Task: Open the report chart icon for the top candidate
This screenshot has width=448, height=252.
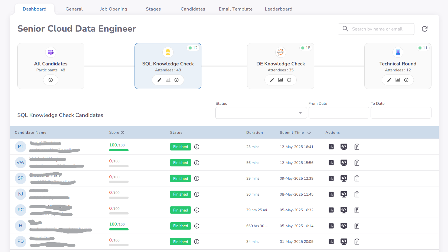Action: (331, 147)
